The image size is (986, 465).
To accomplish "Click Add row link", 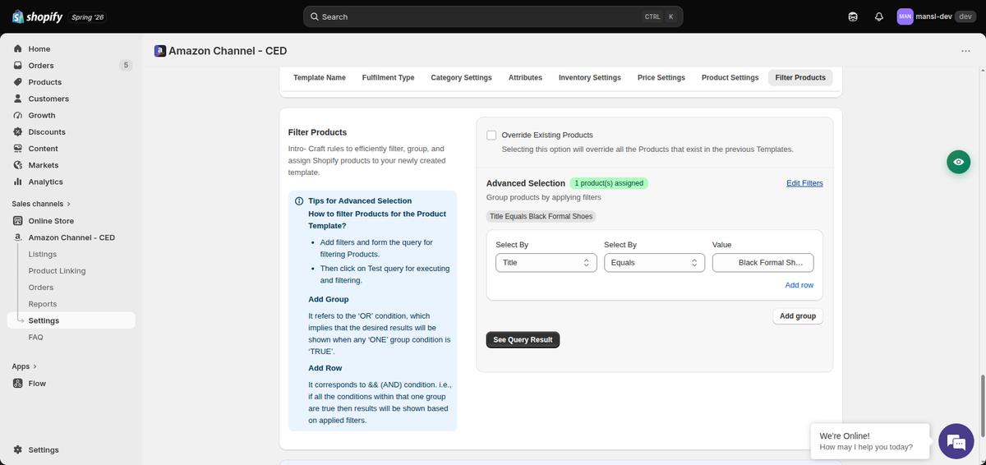I will click(x=799, y=285).
